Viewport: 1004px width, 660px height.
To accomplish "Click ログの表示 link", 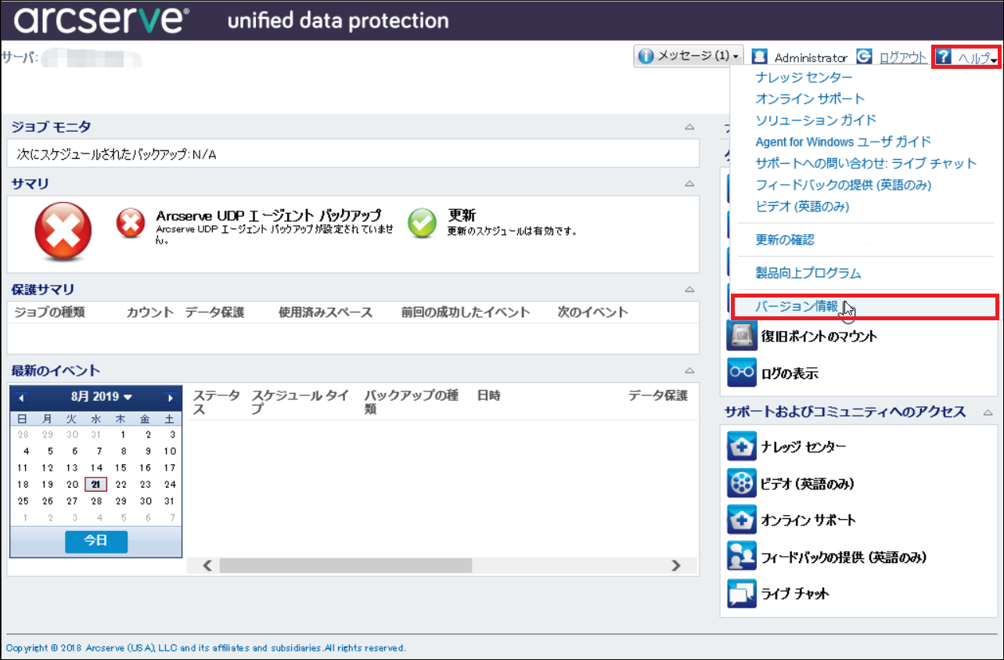I will click(x=790, y=373).
